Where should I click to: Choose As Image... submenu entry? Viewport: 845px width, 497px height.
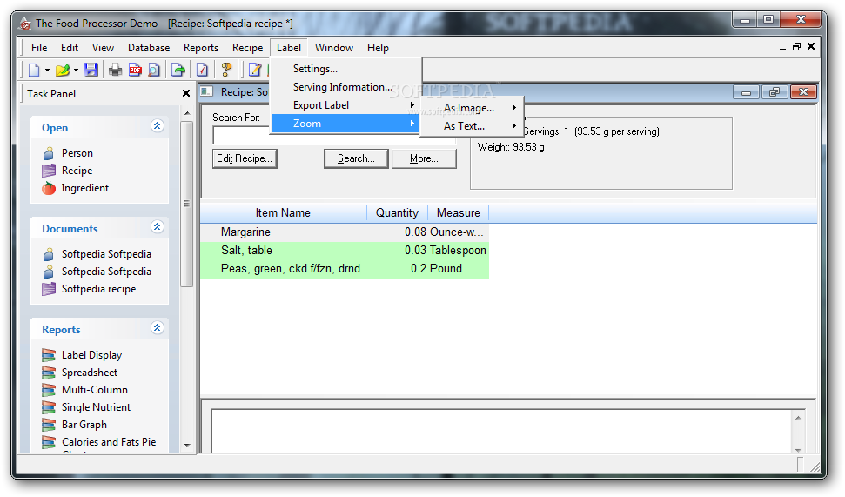pos(472,108)
